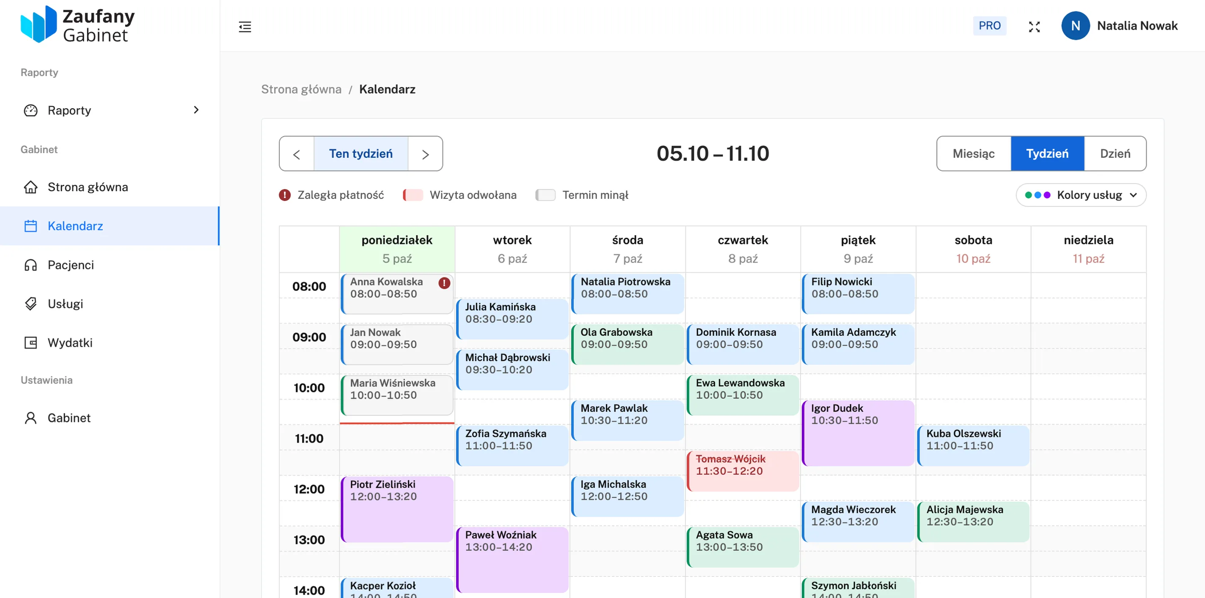
Task: Open Igor Dudek 10:30–11:50 appointment
Action: coord(858,433)
